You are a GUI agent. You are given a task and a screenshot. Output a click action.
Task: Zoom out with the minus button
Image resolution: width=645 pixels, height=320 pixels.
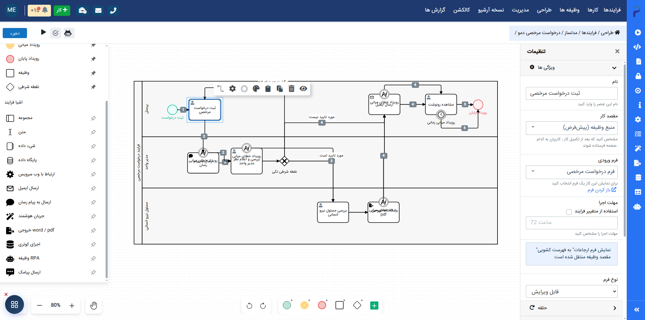(39, 306)
